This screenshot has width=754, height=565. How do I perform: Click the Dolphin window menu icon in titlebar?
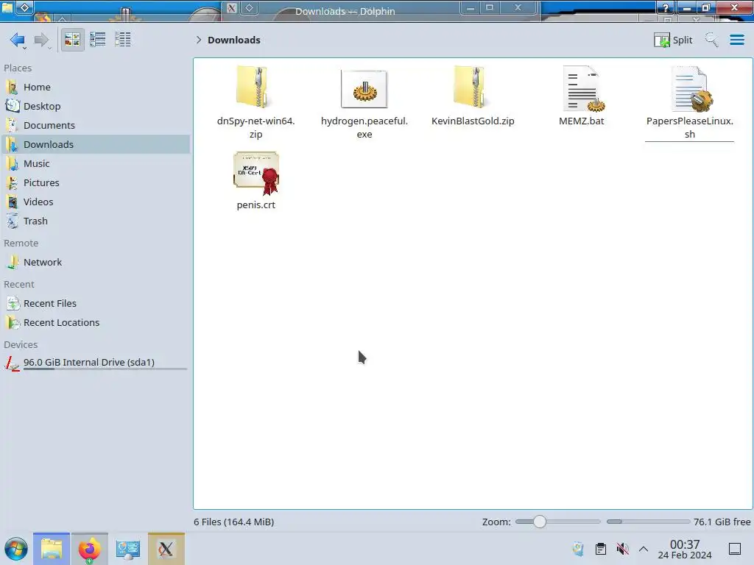click(x=7, y=7)
